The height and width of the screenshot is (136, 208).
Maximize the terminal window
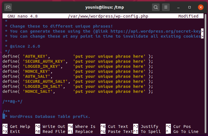[190, 7]
